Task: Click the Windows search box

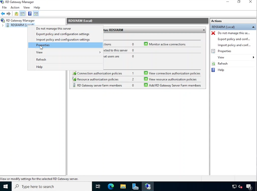Action: (x=51, y=187)
